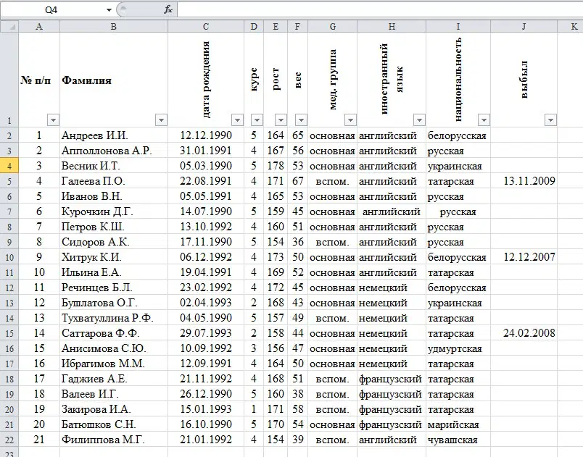The image size is (583, 457).
Task: Open the filter dropdown for № п/п column
Action: click(x=53, y=120)
